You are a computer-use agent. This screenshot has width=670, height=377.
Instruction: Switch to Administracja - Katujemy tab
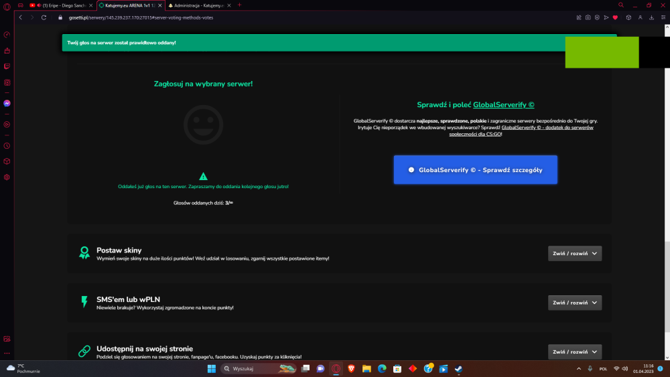pyautogui.click(x=199, y=5)
